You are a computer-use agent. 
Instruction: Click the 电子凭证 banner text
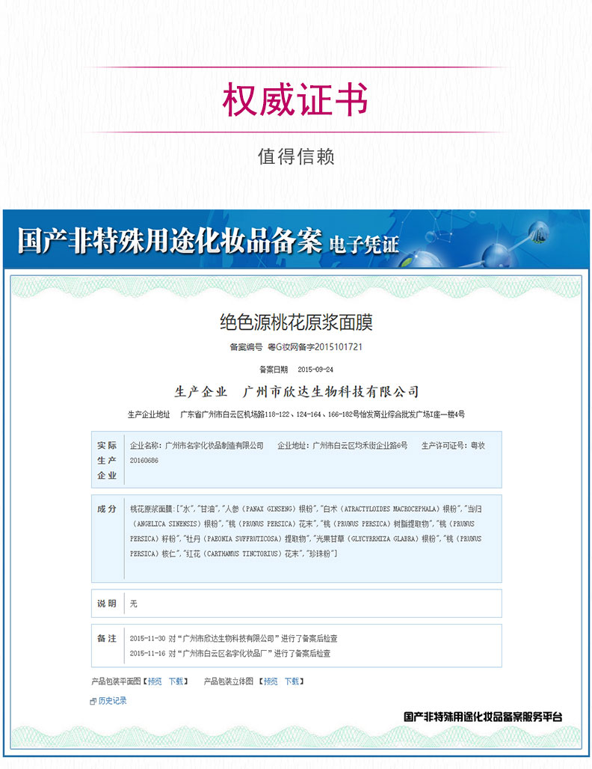pos(365,244)
